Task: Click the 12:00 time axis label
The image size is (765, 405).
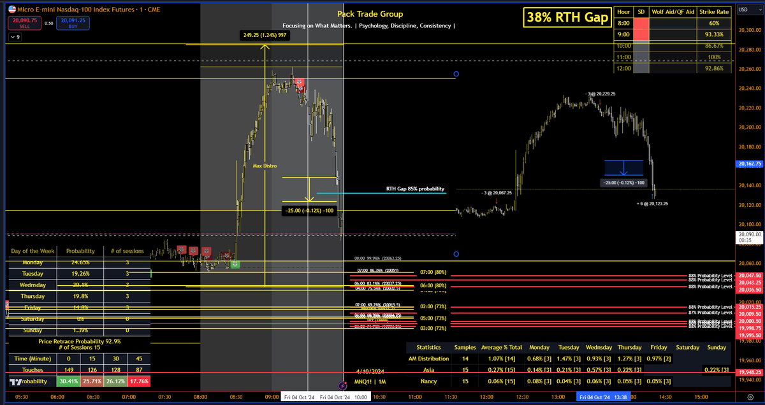Action: point(486,397)
